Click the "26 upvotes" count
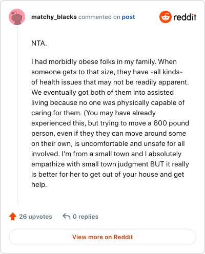The width and height of the screenshot is (205, 254). coord(35,217)
